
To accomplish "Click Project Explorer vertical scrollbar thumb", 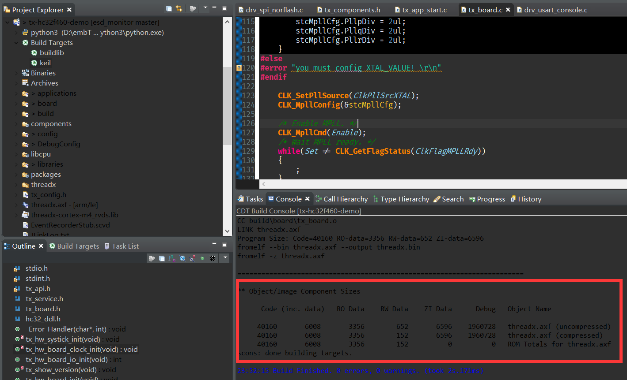I will [x=227, y=106].
